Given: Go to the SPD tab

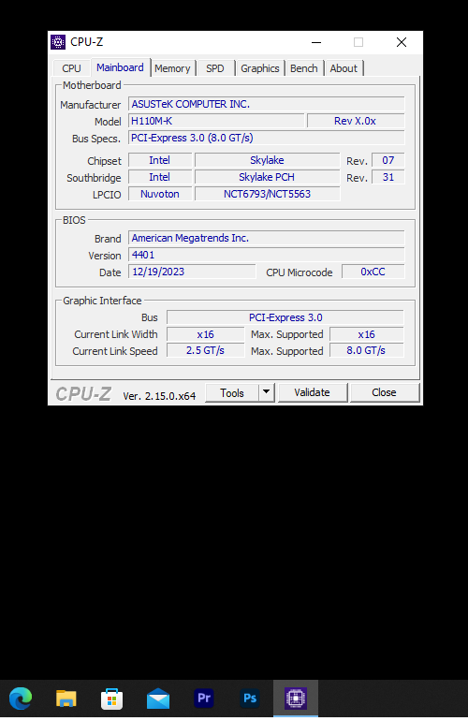Looking at the screenshot, I should point(214,68).
